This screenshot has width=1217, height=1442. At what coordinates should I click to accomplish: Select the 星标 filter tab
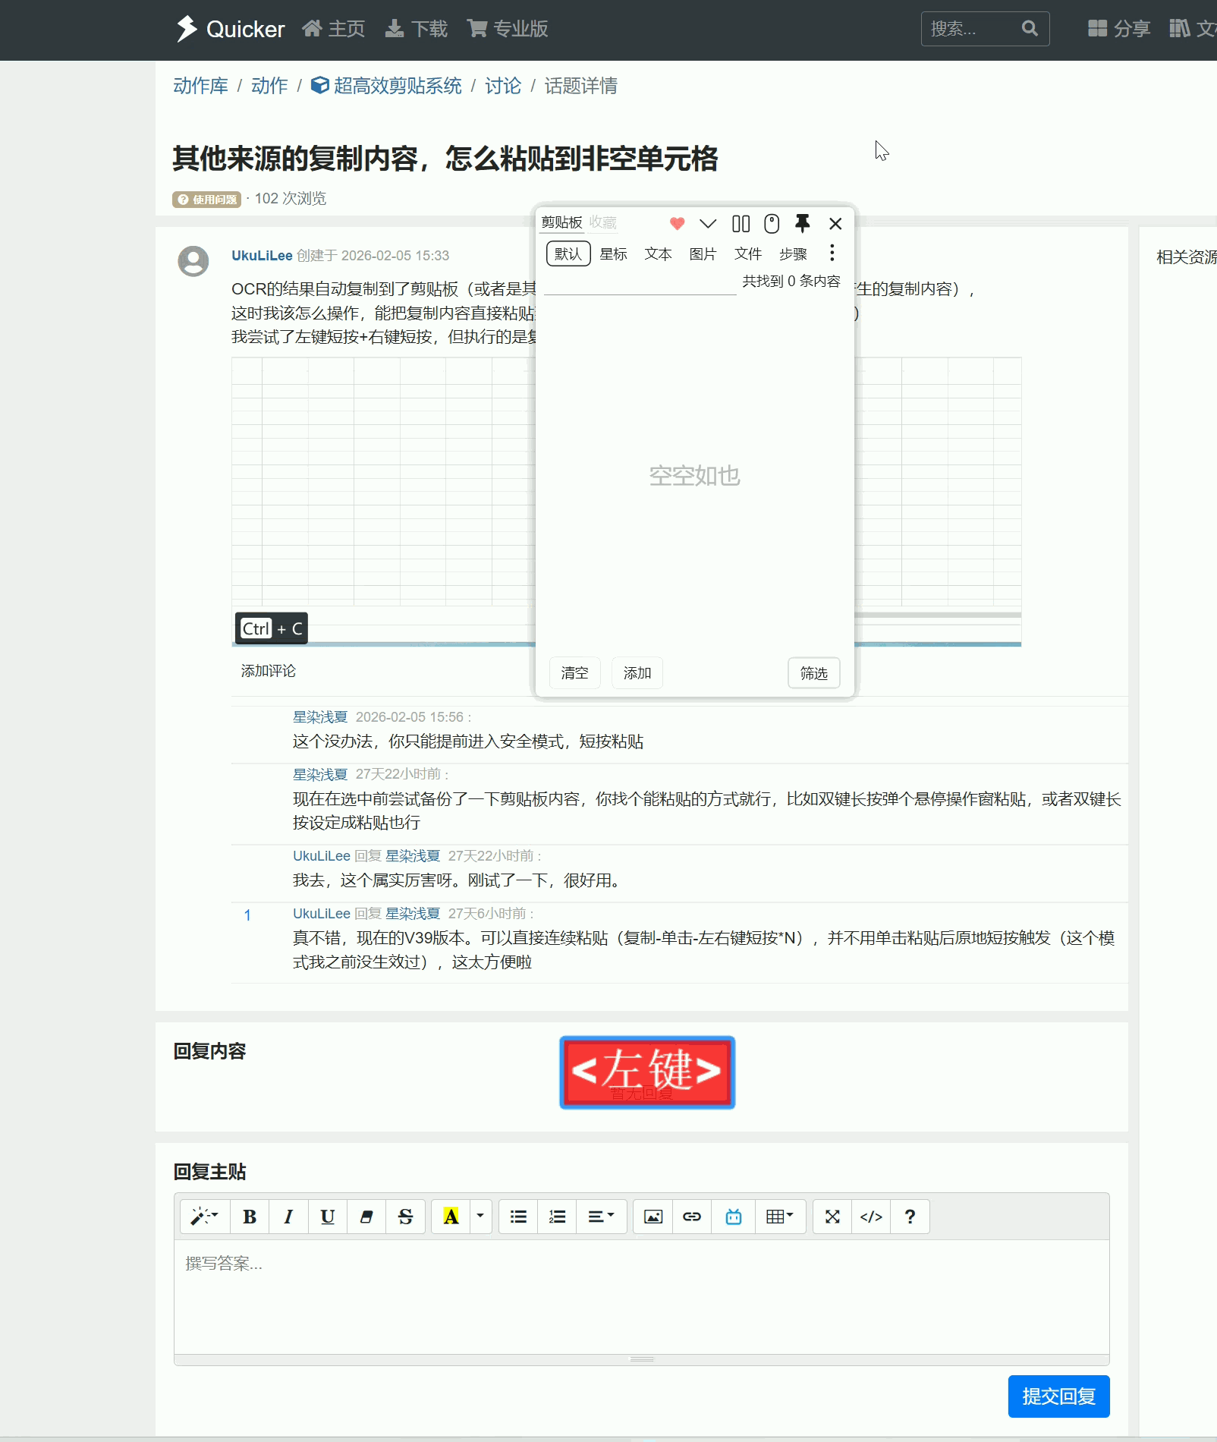613,254
